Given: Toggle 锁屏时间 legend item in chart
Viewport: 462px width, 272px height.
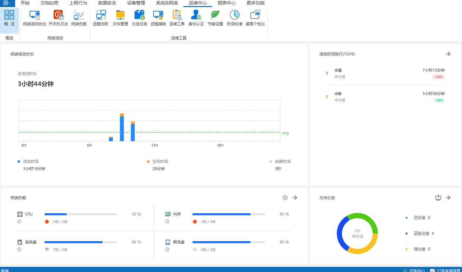Looking at the screenshot, I should [x=282, y=162].
